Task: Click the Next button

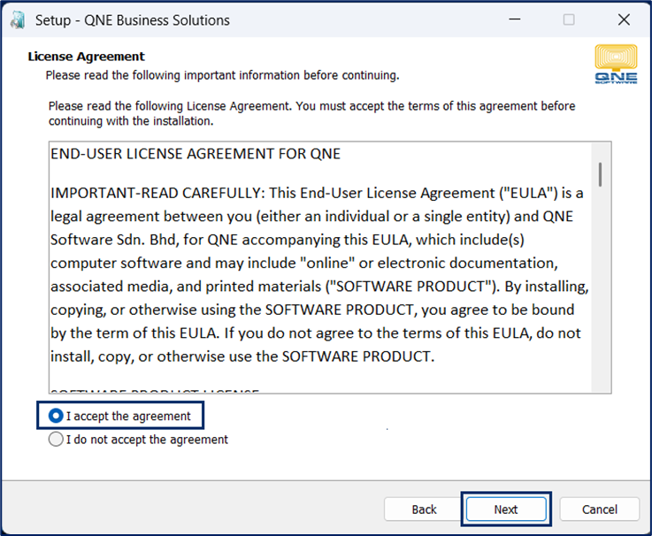Action: [506, 509]
